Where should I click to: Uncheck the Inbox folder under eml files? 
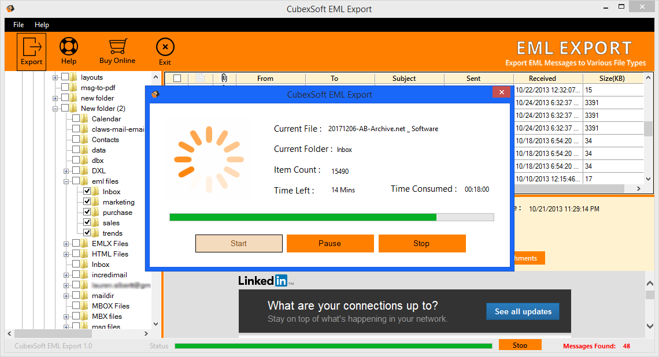87,191
